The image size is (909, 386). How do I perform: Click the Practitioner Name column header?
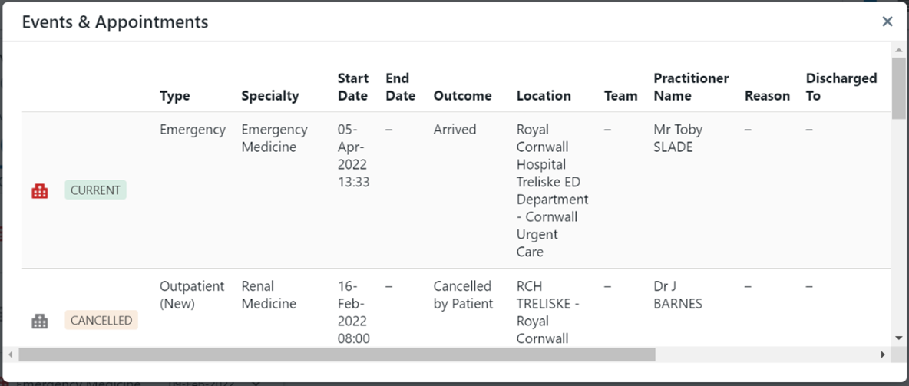coord(691,87)
